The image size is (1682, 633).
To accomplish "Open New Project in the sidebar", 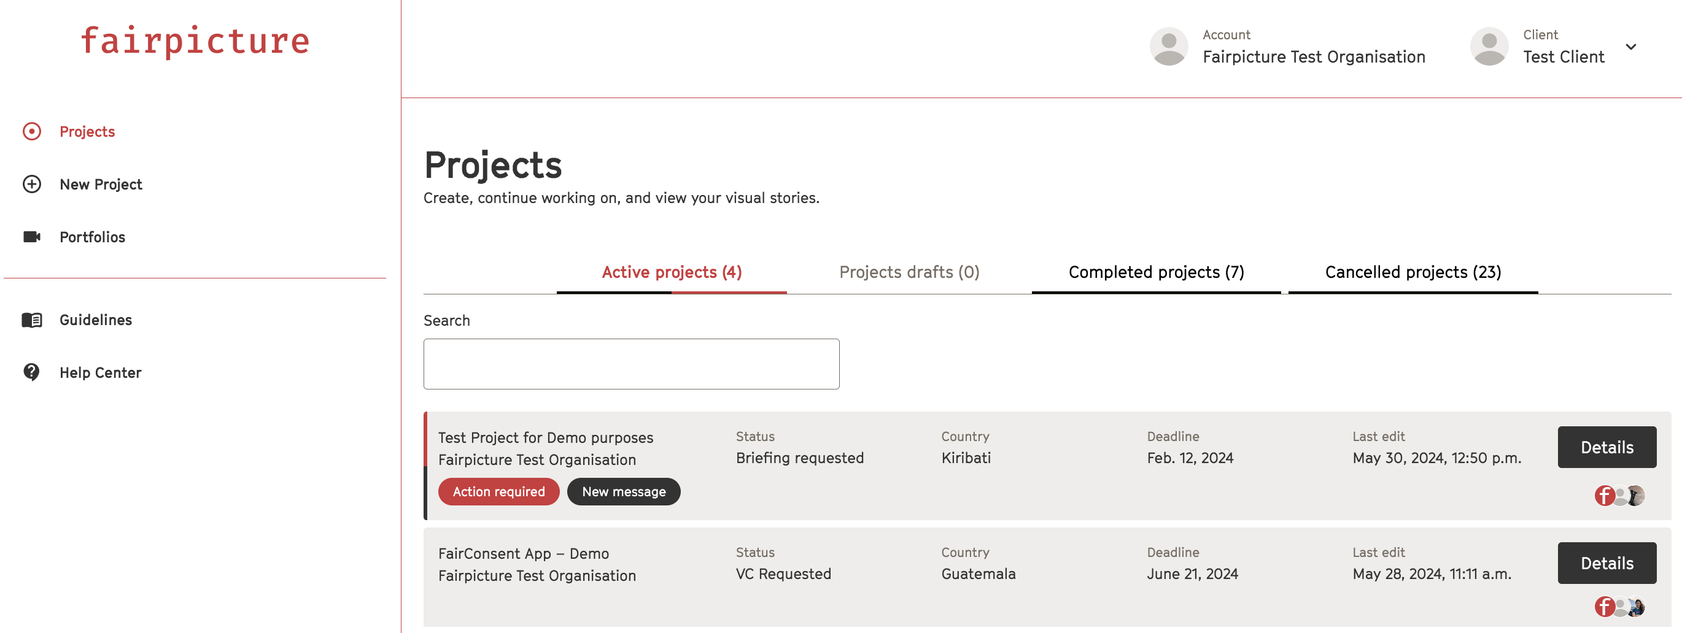I will 101,184.
